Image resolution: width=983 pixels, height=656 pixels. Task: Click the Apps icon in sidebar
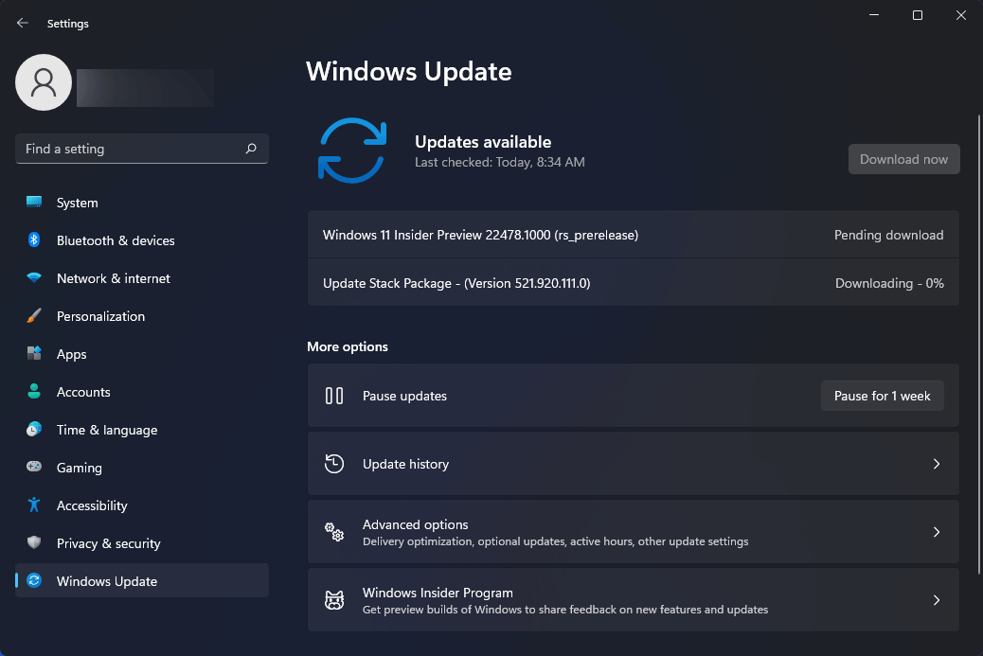coord(34,353)
